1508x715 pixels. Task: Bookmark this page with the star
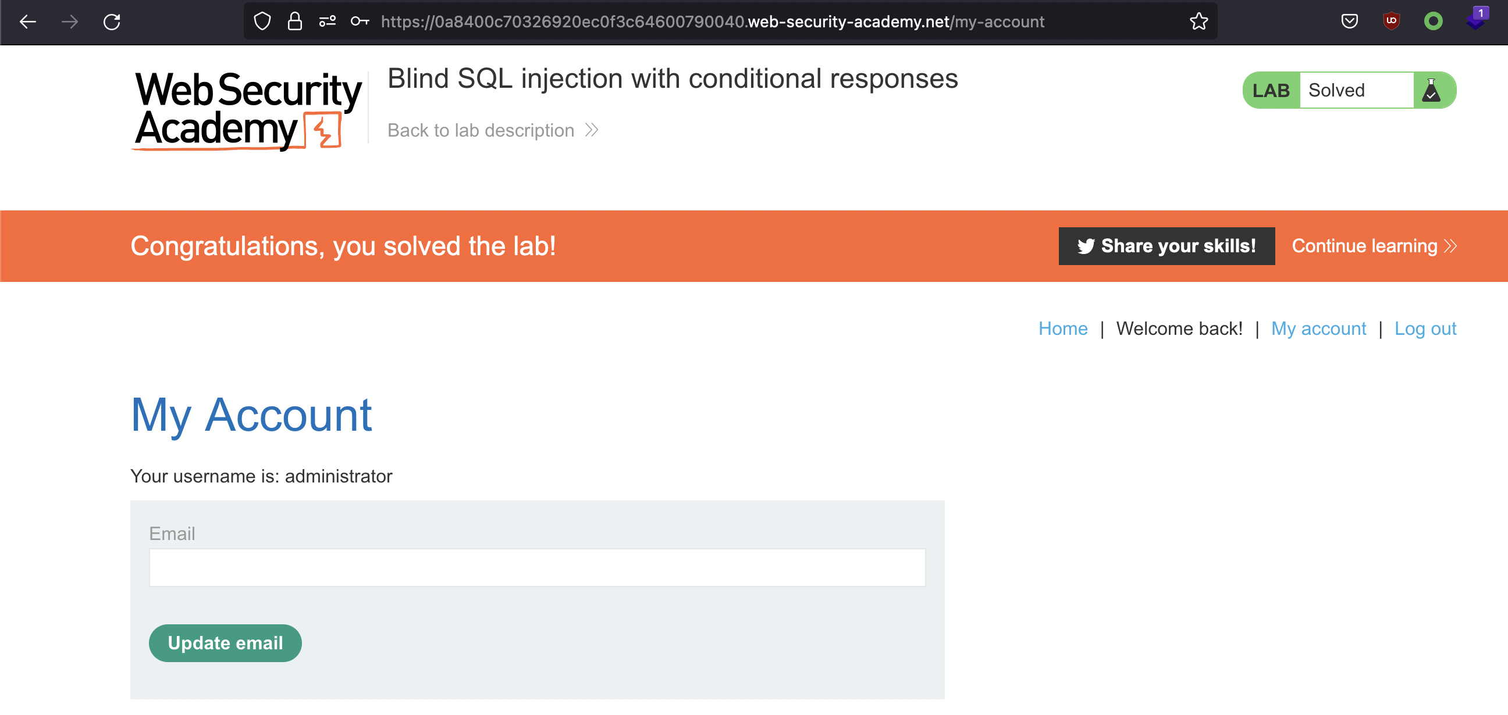1198,22
